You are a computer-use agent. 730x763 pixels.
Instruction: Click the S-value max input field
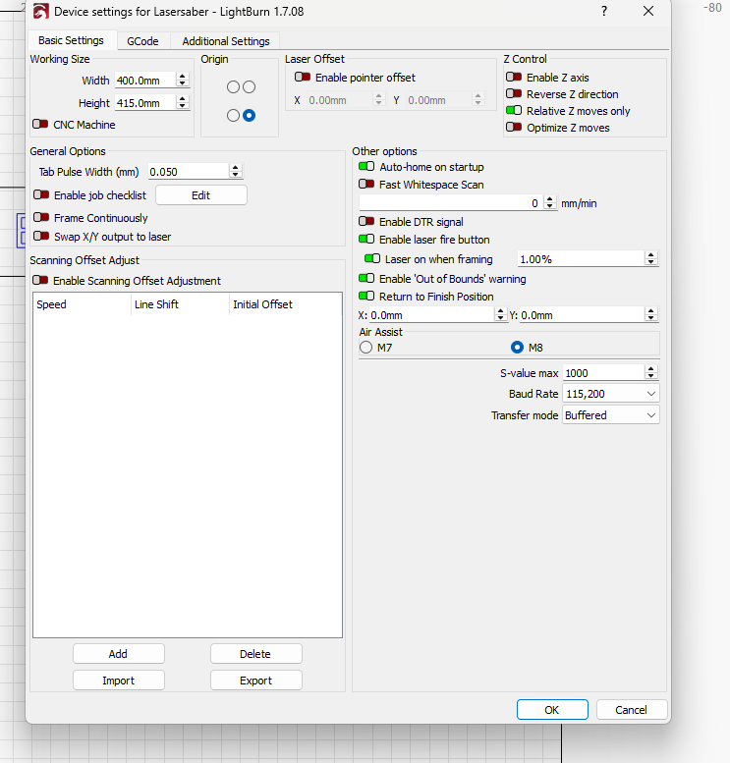601,373
